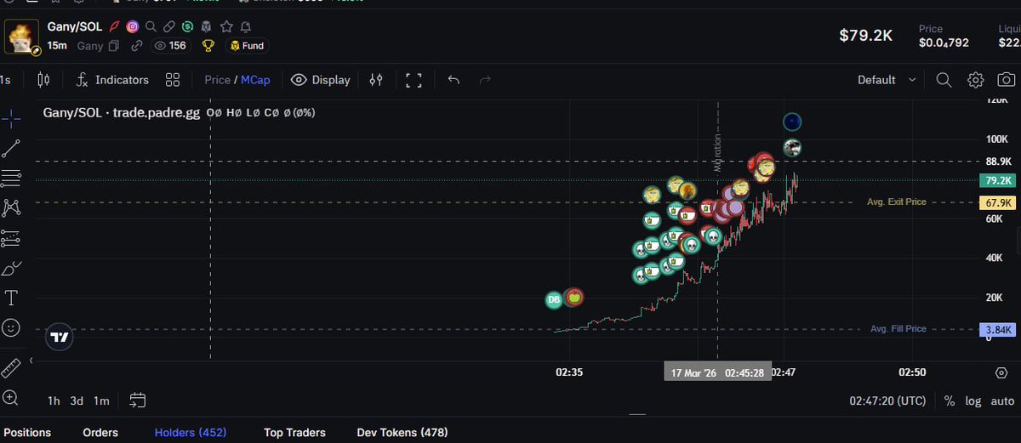Redo the chart action
Viewport: 1021px width, 443px height.
pos(485,80)
